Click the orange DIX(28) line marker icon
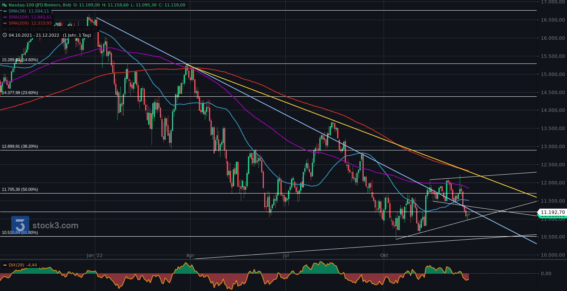 [x=4, y=266]
